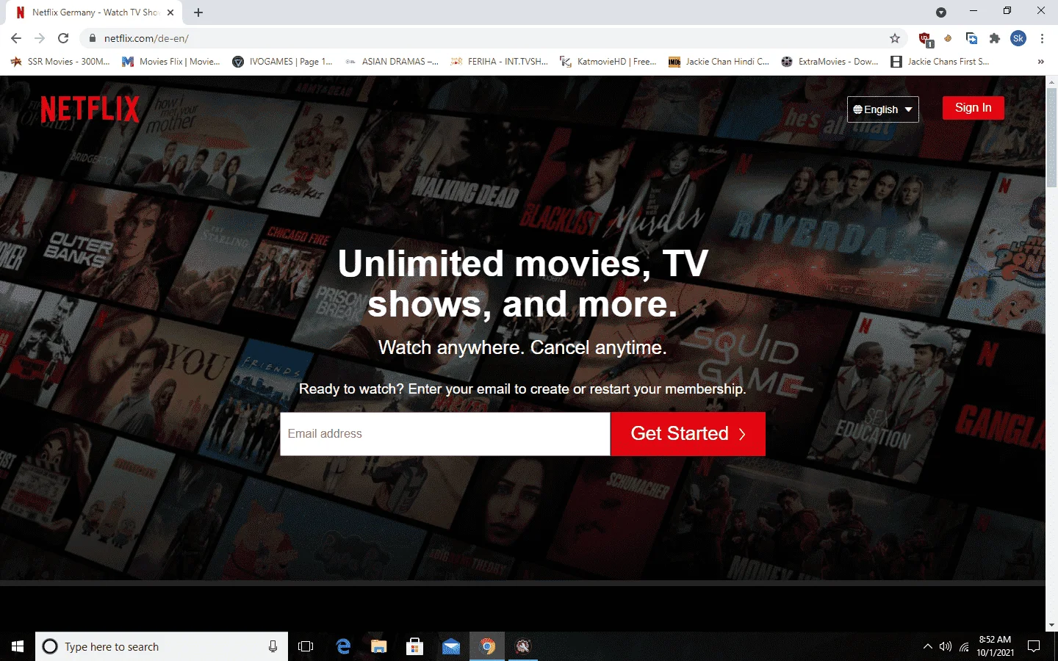
Task: Open the volume control in tray
Action: 946,646
